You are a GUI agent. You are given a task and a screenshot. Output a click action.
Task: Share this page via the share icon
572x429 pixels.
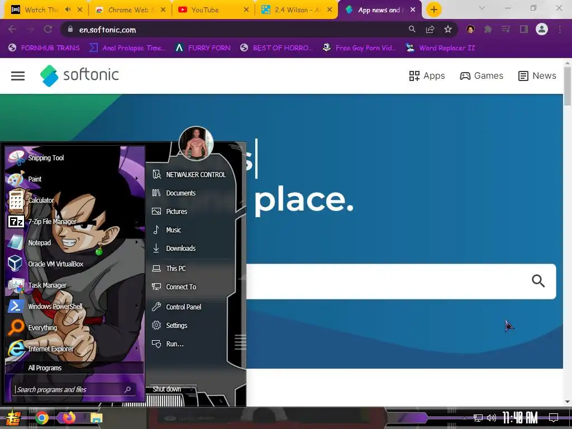click(430, 29)
